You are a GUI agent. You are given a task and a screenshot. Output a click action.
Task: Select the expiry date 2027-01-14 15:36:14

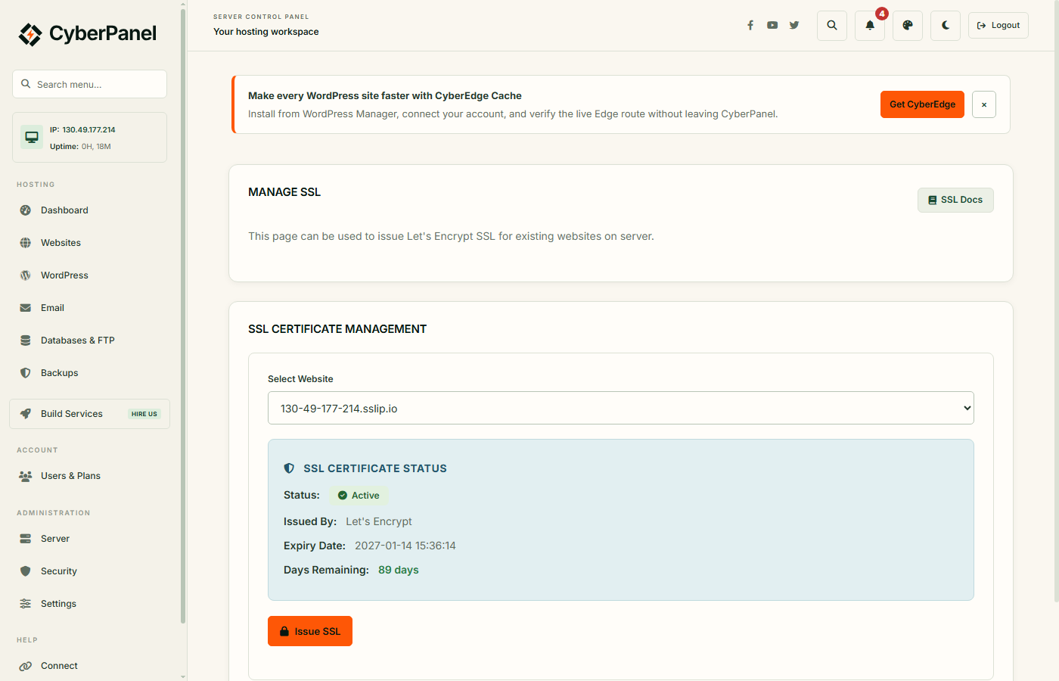[x=405, y=546]
